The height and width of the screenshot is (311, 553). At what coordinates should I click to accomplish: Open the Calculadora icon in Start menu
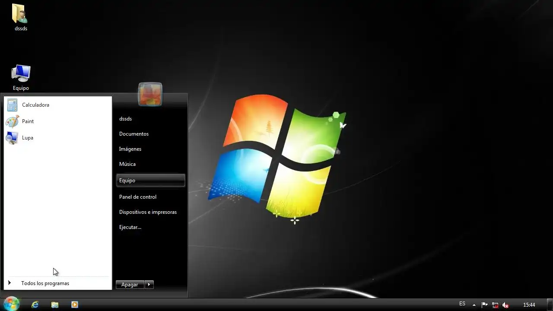pyautogui.click(x=12, y=105)
